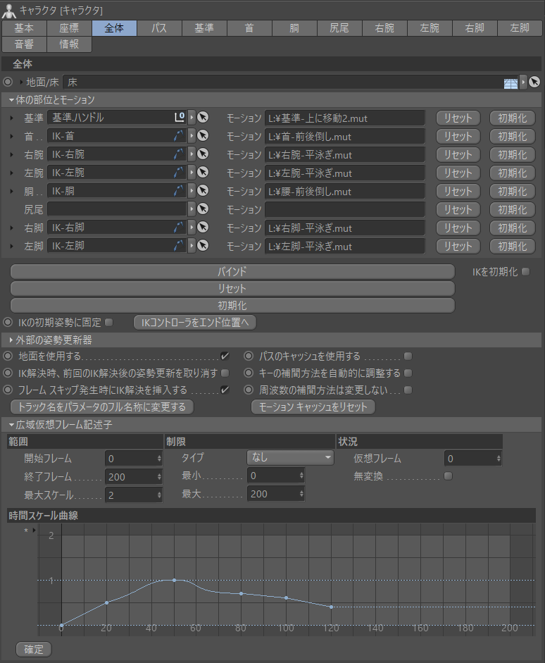Disable the 地面を使用する checkbox
This screenshot has width=545, height=663.
coord(225,357)
